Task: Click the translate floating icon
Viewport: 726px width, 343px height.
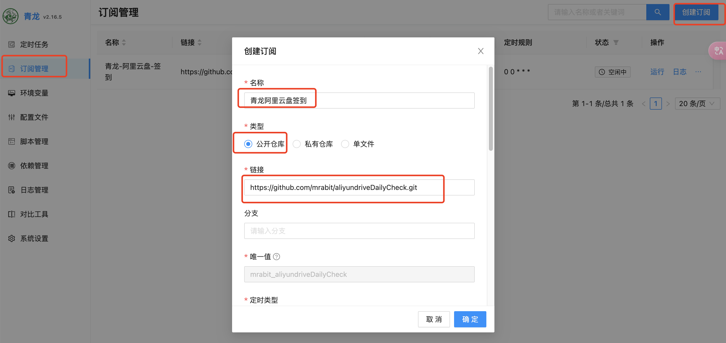Action: [x=718, y=51]
